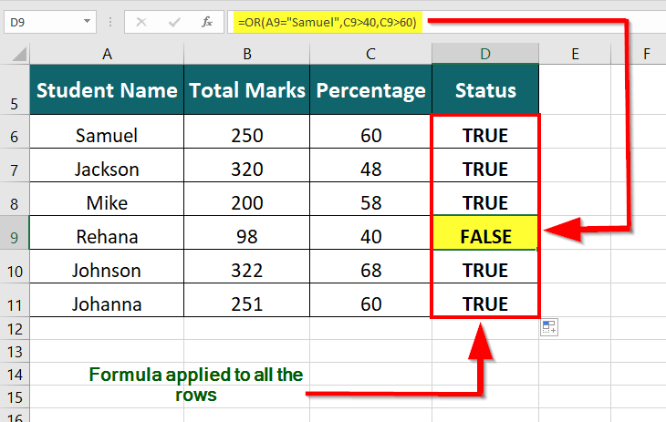The image size is (666, 422).
Task: Select the Percentage cell 48
Action: (x=370, y=165)
